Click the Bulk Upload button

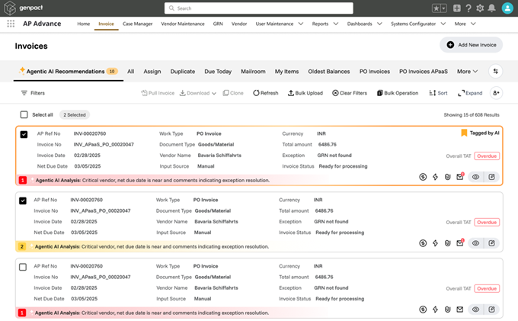[x=305, y=93]
